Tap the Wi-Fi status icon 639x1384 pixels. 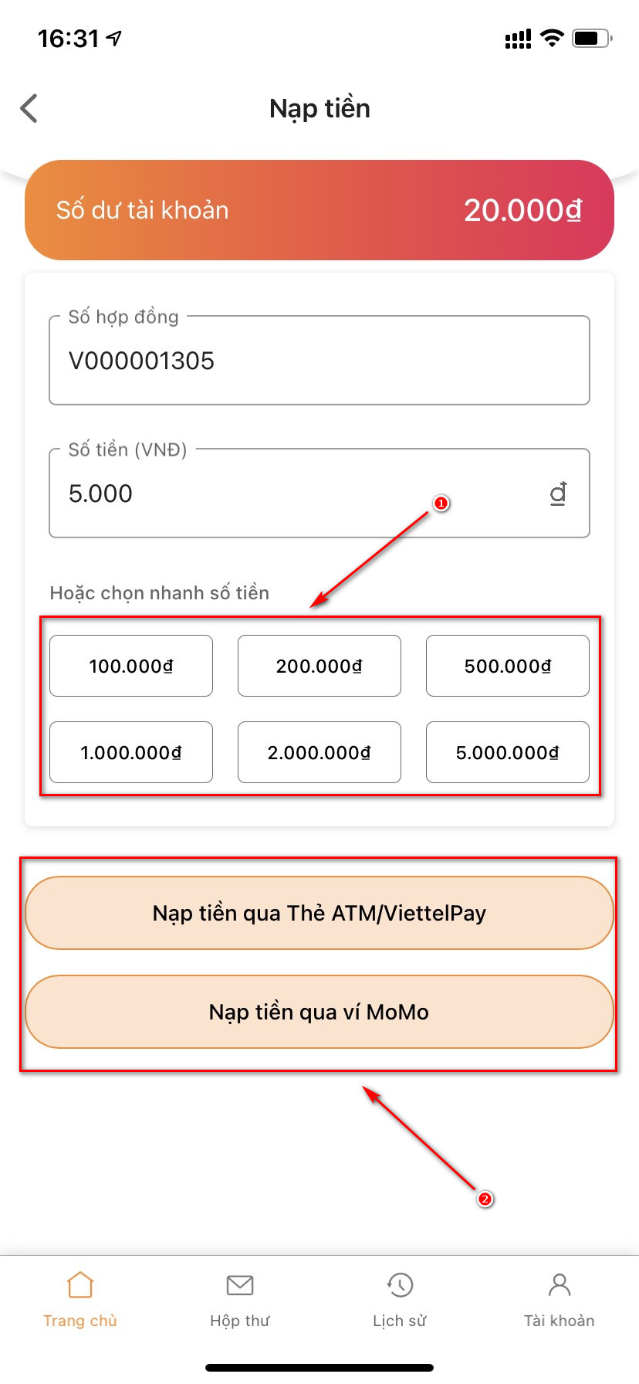click(x=552, y=38)
